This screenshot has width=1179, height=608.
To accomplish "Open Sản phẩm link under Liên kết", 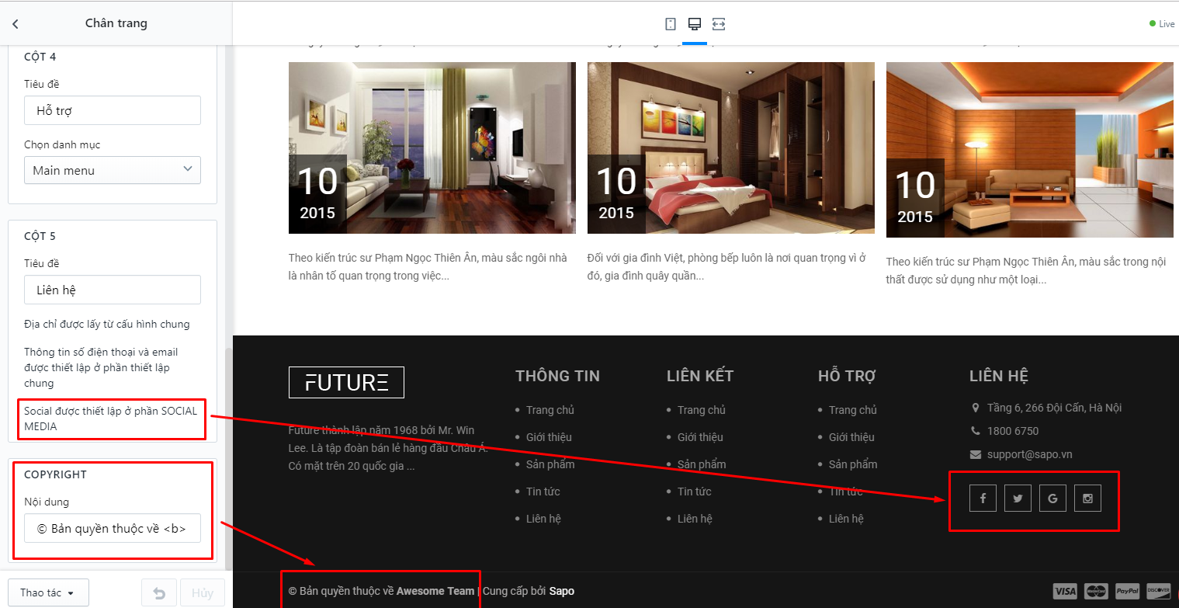I will pos(702,464).
